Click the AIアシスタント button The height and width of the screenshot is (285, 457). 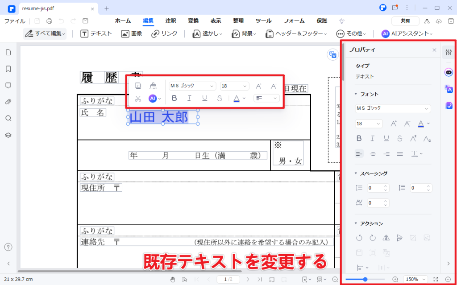(407, 33)
